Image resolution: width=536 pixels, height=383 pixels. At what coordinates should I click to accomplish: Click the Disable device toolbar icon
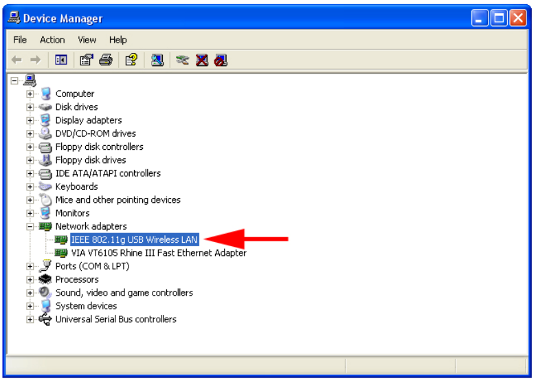[221, 61]
